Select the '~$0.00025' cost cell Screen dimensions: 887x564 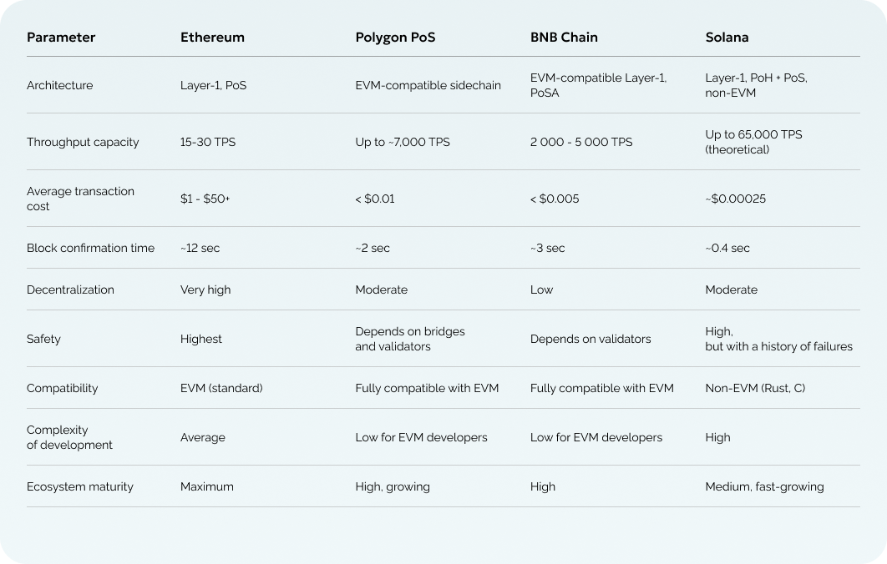point(735,199)
